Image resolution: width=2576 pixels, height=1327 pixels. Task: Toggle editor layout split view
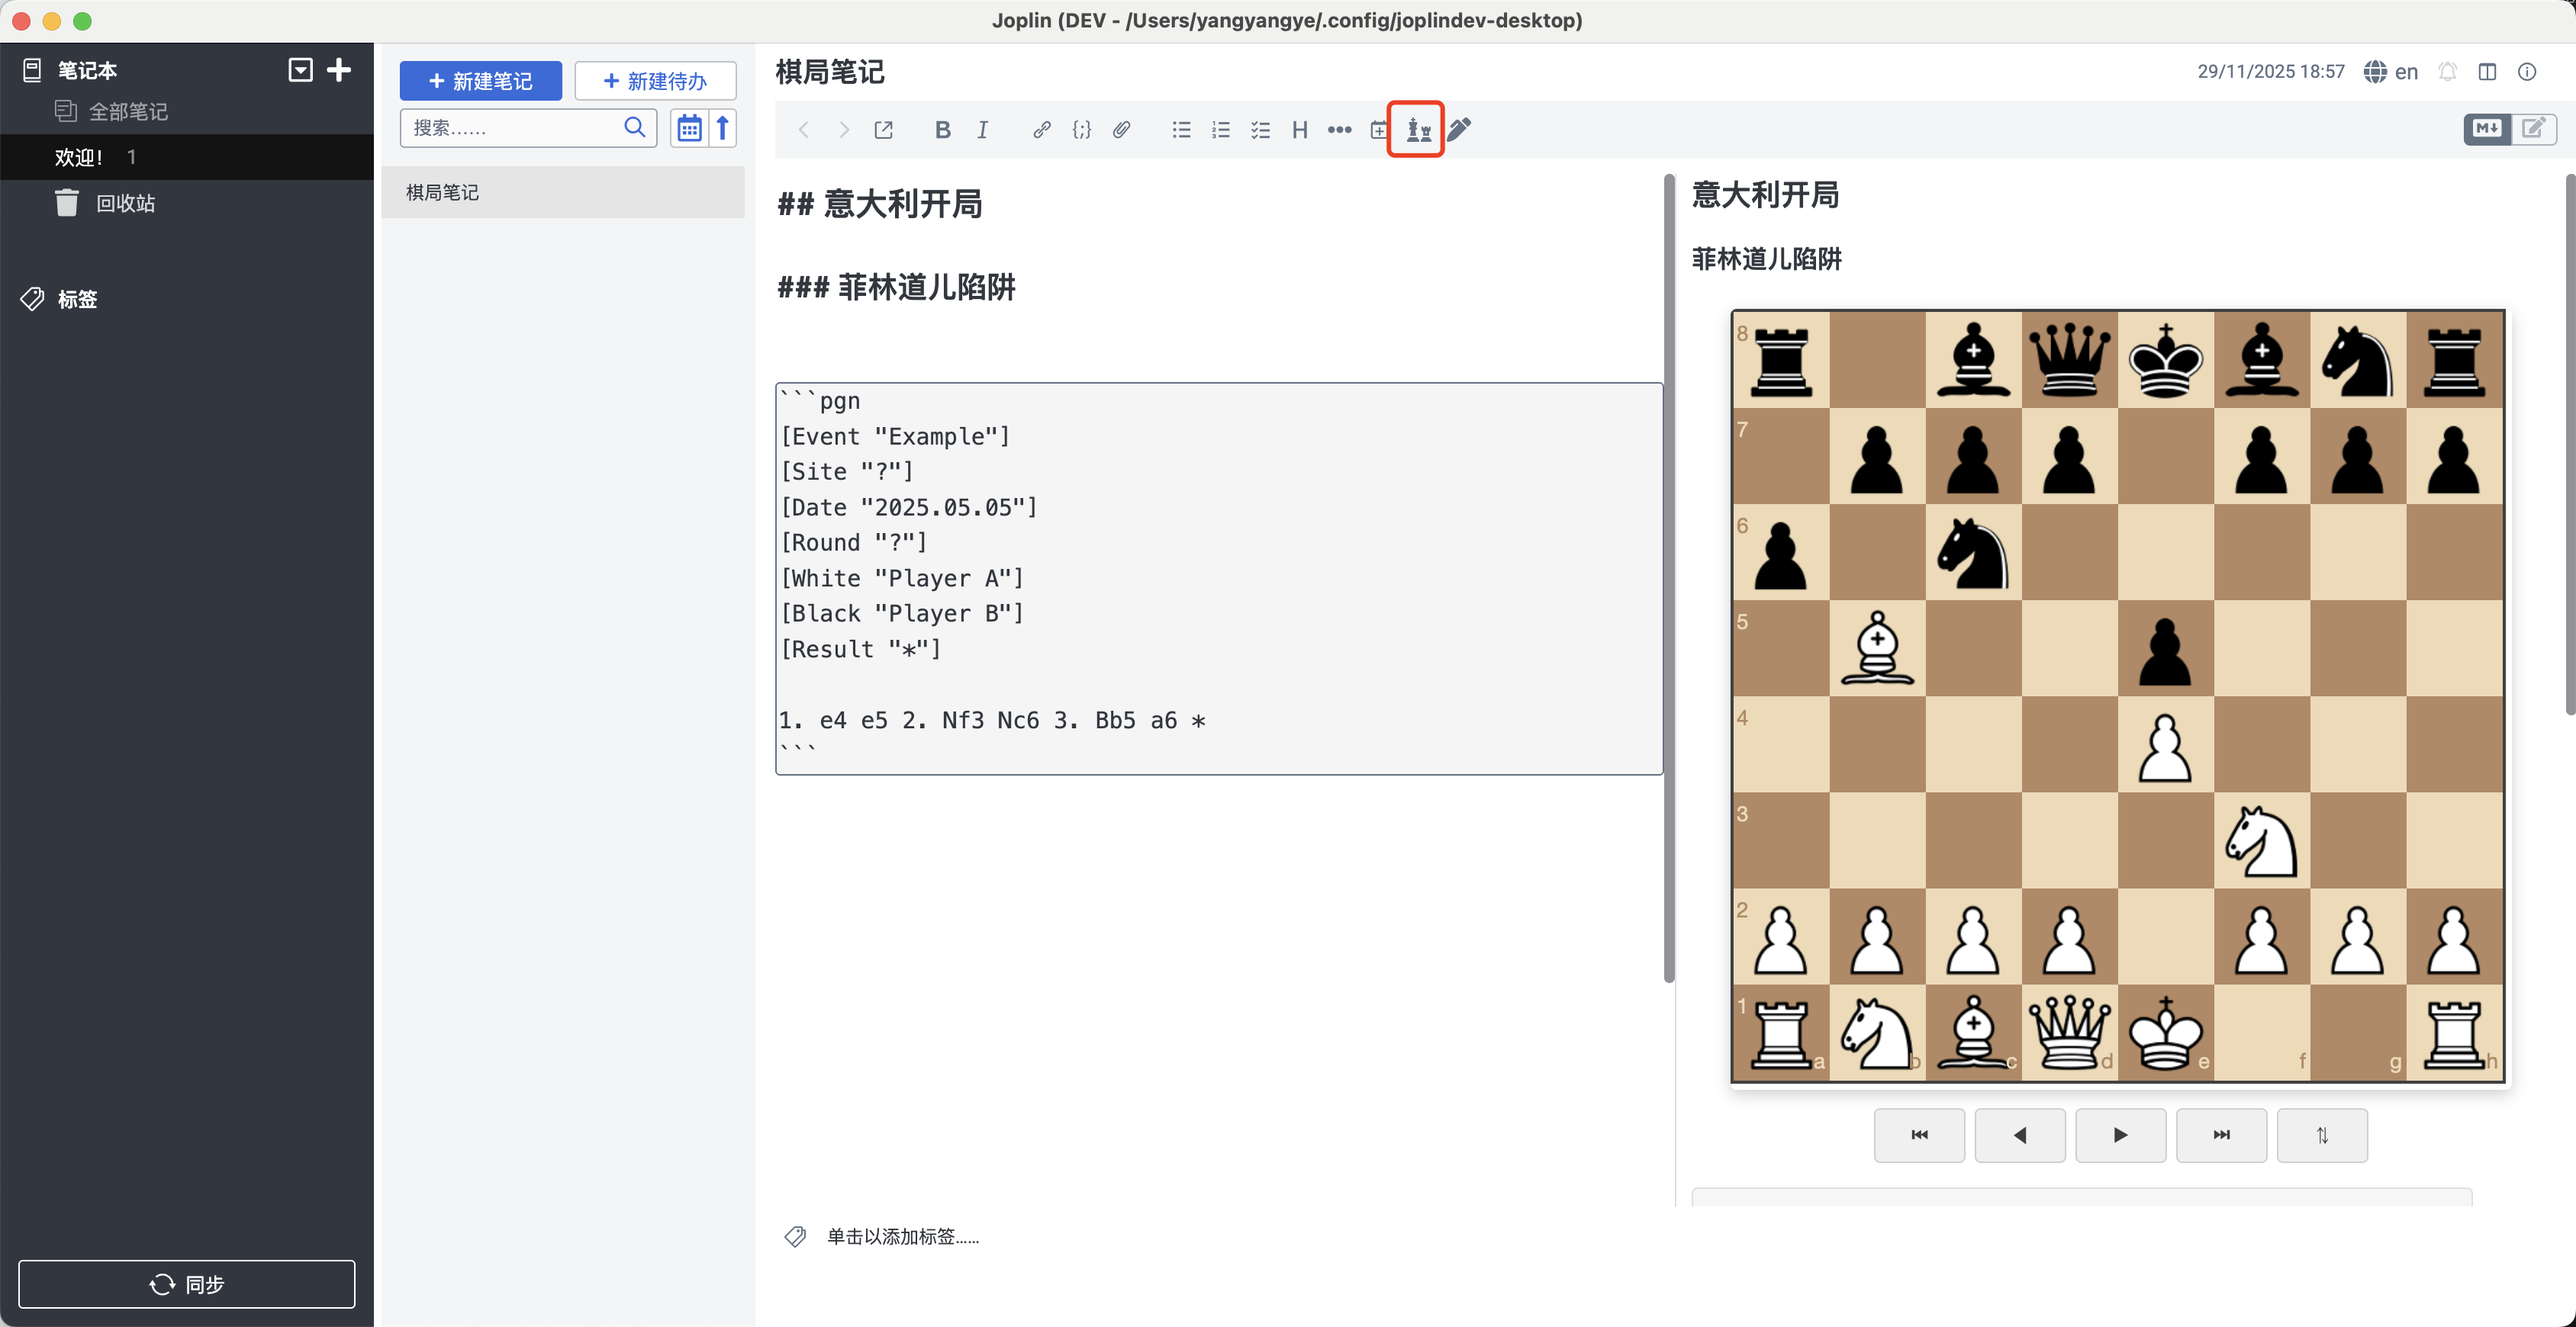[2487, 72]
